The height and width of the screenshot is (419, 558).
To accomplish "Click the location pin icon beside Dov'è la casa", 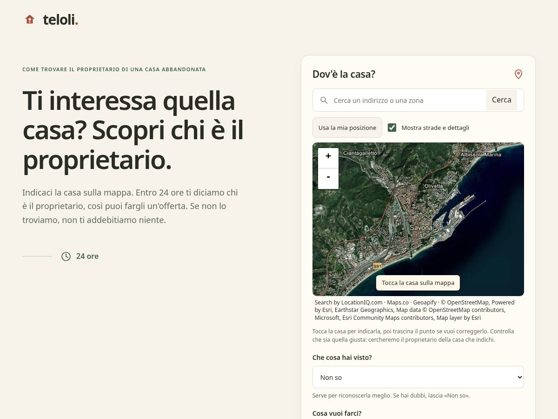I will (x=518, y=74).
